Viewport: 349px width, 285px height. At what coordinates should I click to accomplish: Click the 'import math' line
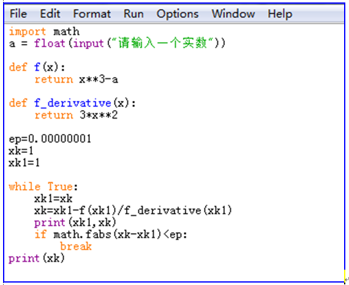click(x=44, y=31)
